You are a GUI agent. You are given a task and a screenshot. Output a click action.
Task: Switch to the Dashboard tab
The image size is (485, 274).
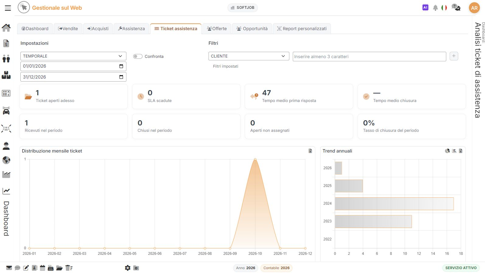tap(35, 29)
